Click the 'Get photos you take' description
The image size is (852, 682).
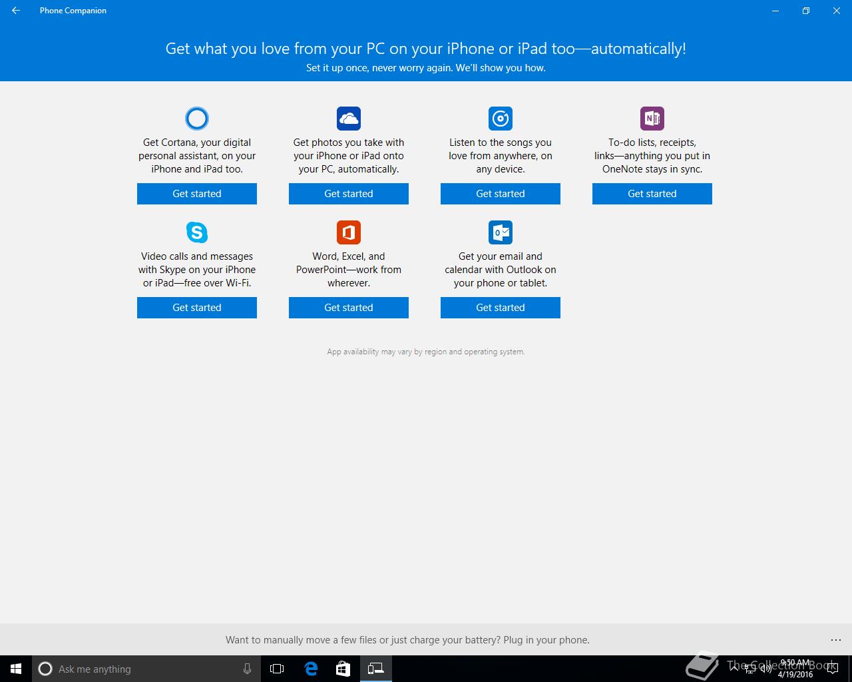click(x=349, y=156)
